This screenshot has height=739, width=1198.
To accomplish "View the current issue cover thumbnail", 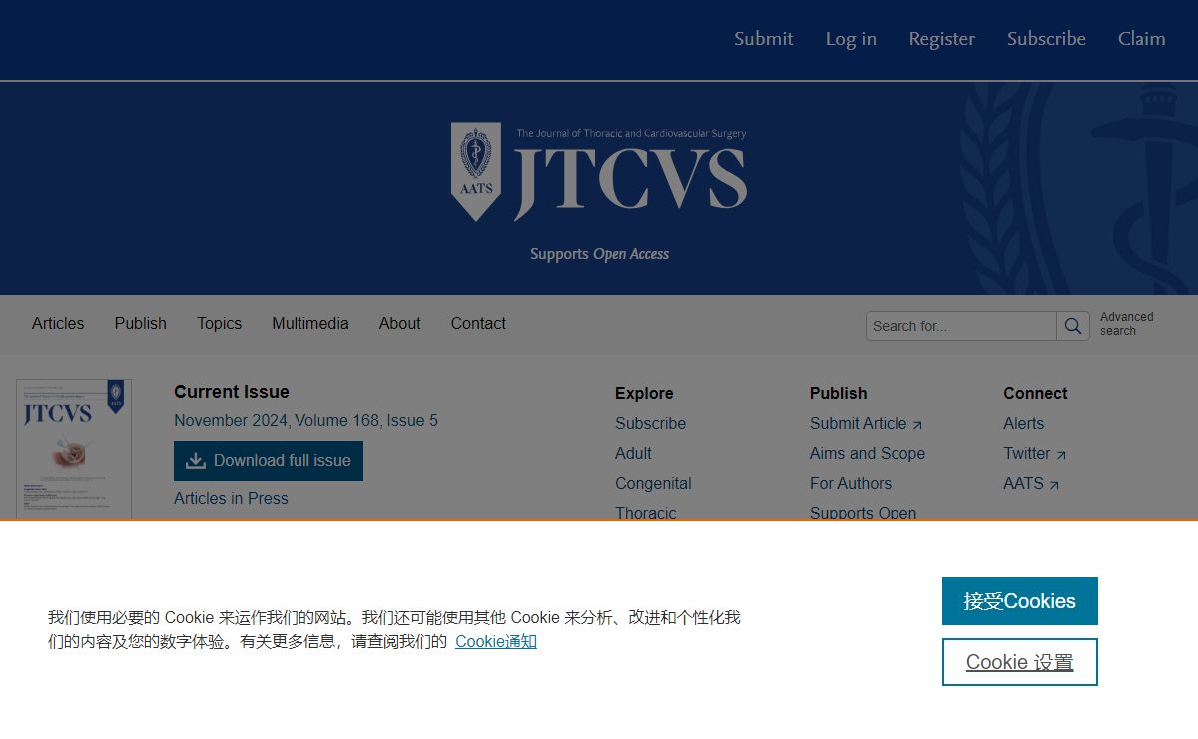I will pyautogui.click(x=74, y=449).
